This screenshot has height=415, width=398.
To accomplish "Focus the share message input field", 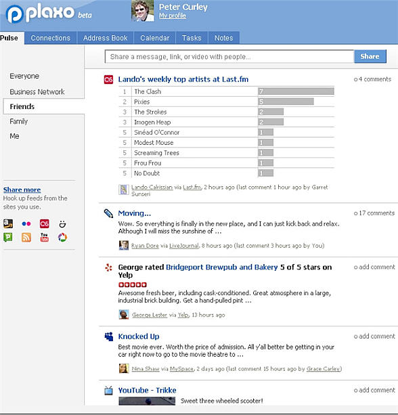I will tap(229, 57).
